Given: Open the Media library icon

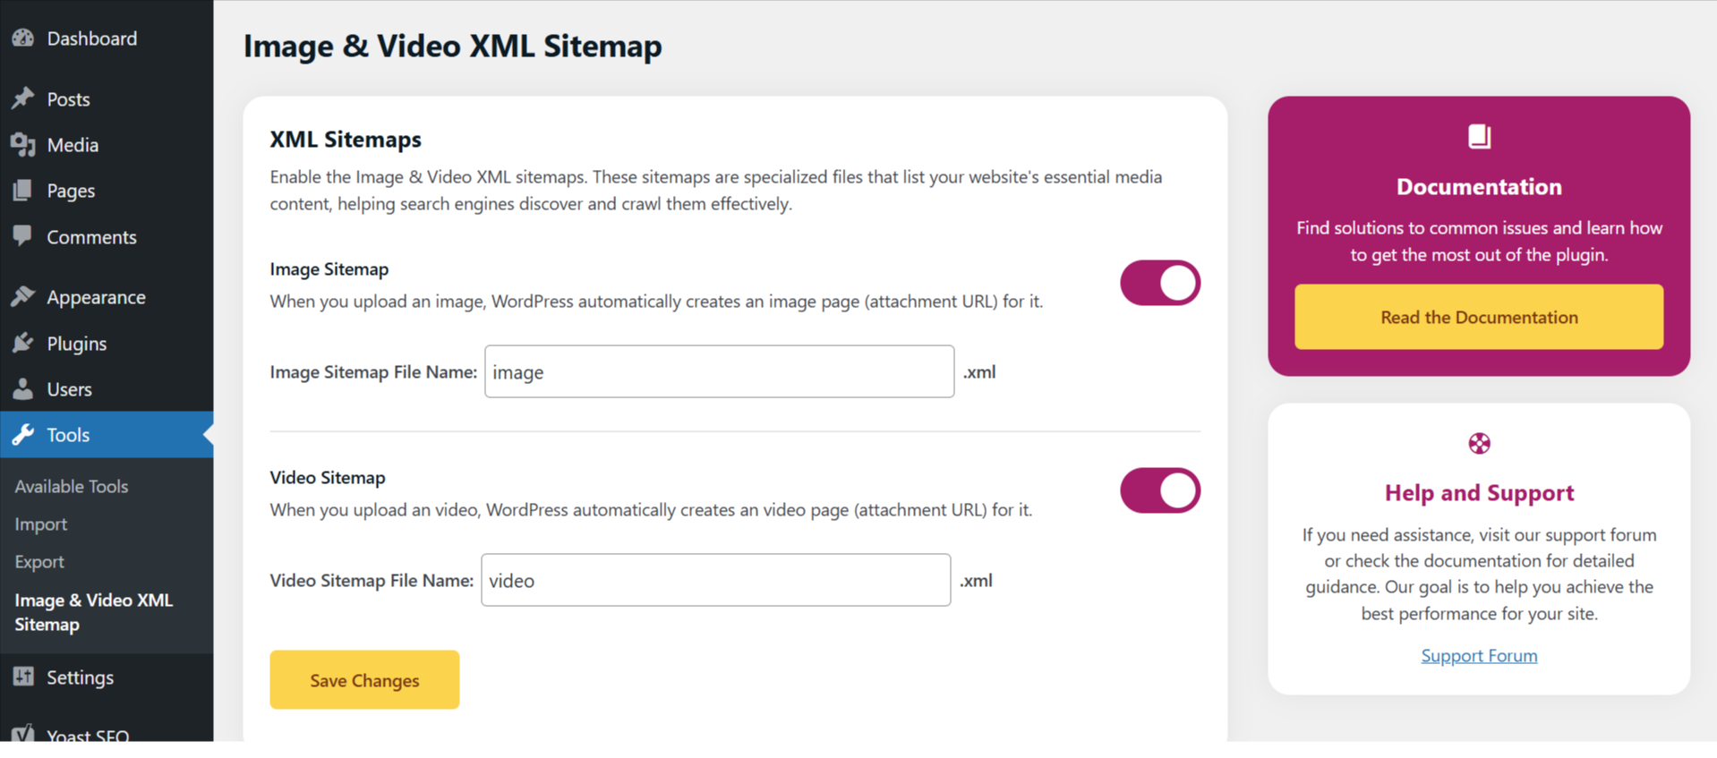Looking at the screenshot, I should tap(23, 145).
